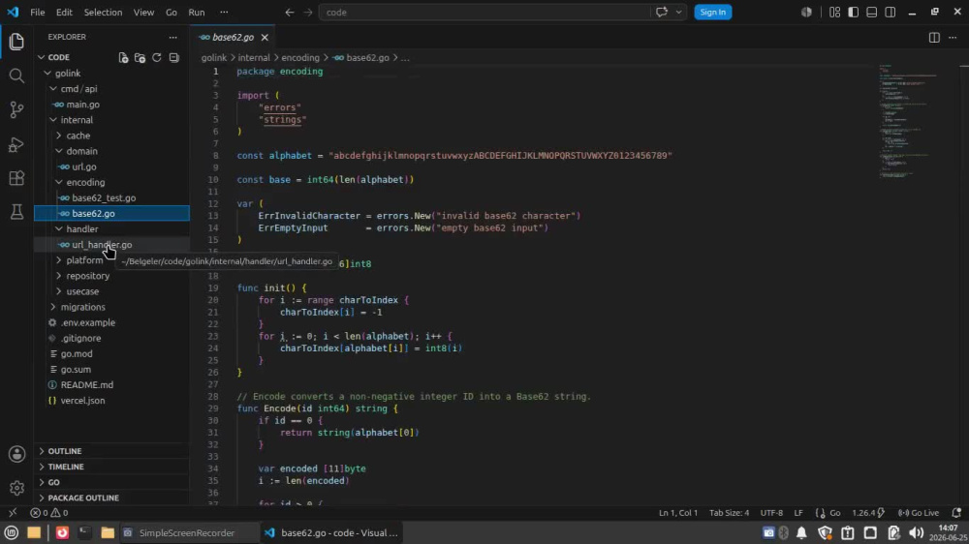Click the code minimap preview
969x544 pixels.
[909, 120]
